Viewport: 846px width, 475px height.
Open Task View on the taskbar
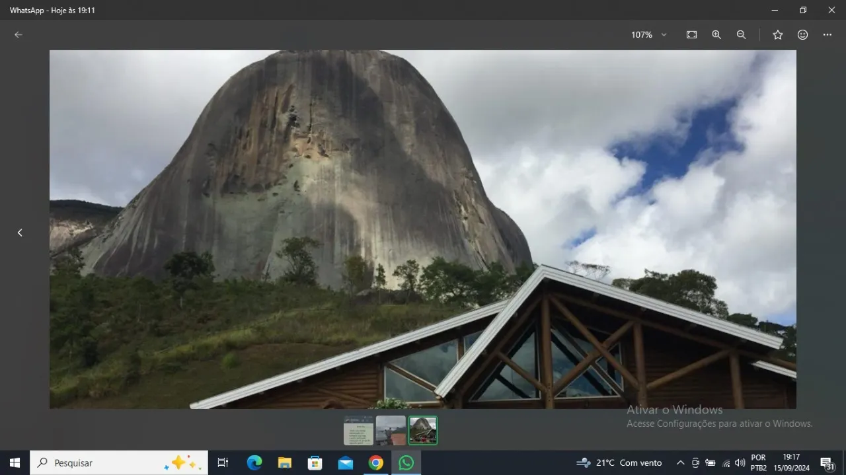(223, 462)
